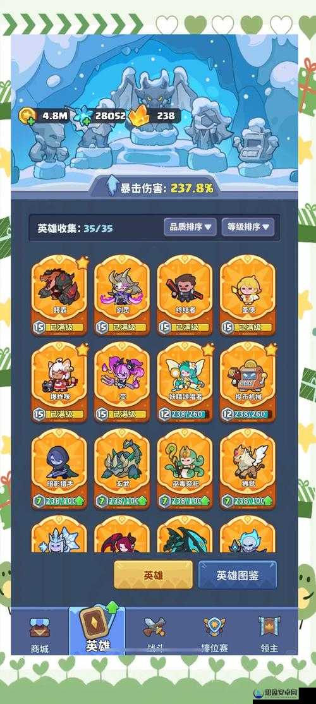Select the 剑灵 hero card

tap(121, 295)
